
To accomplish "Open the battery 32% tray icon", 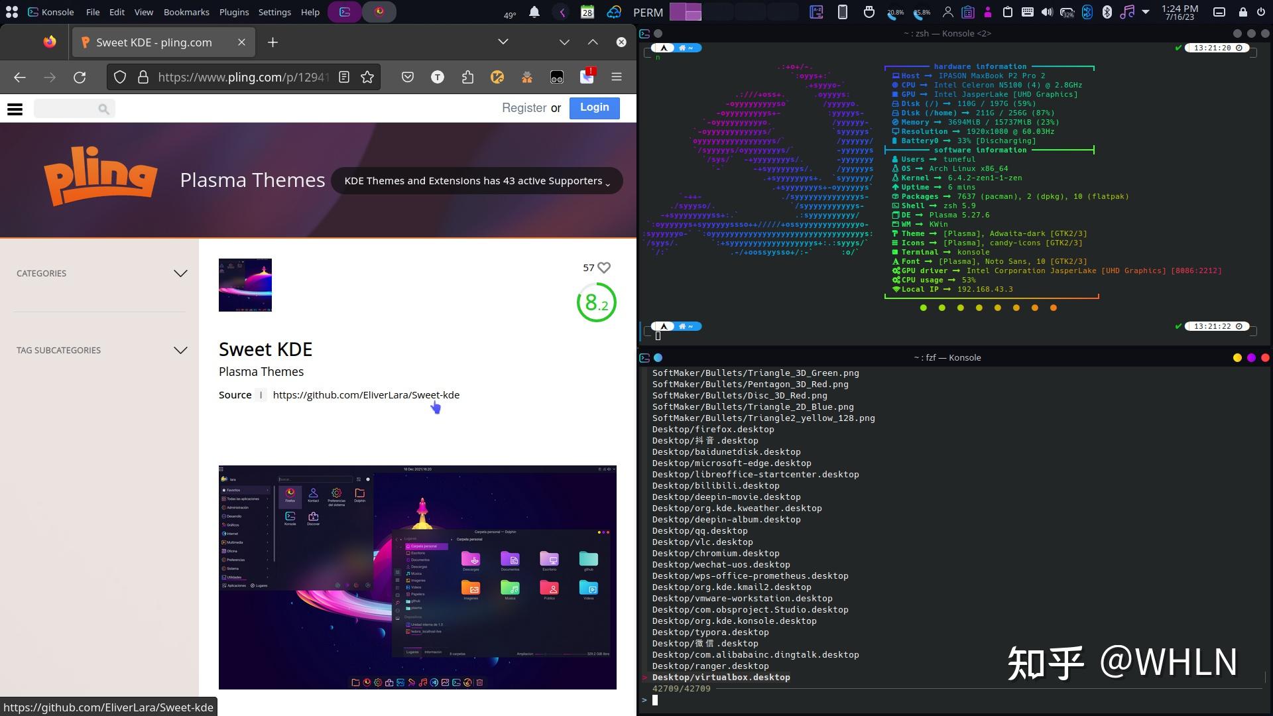I will 1067,12.
